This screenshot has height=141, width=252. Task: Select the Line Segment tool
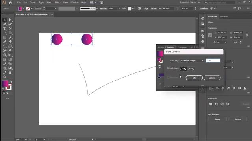coord(4,33)
